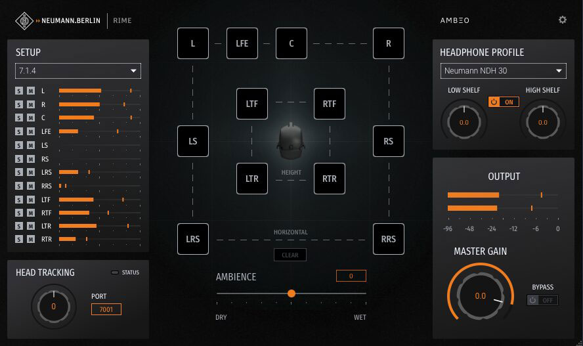The height and width of the screenshot is (346, 583).
Task: Mute the LFE channel
Action: 31,131
